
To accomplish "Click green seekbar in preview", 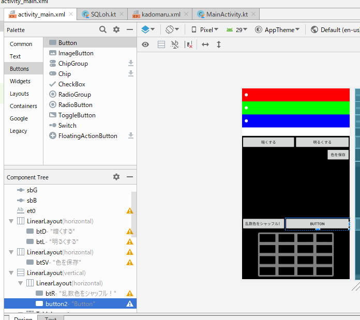I will (x=296, y=108).
